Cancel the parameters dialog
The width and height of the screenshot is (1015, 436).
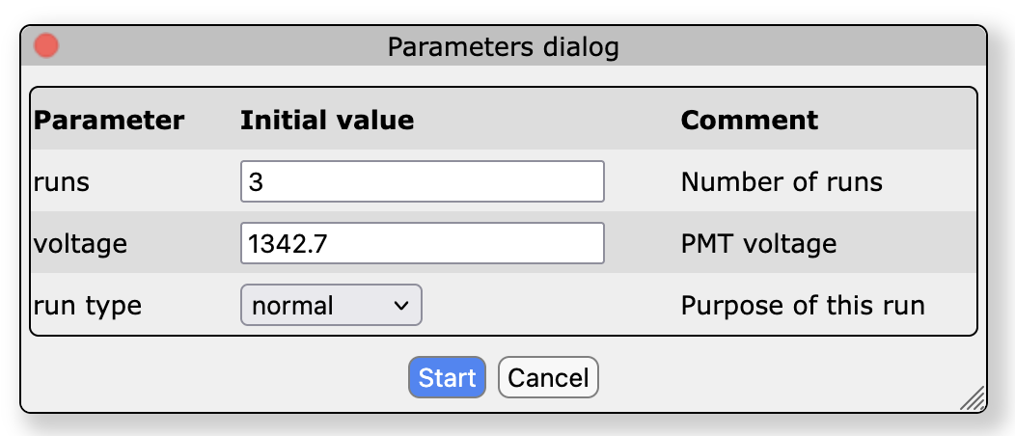[548, 377]
